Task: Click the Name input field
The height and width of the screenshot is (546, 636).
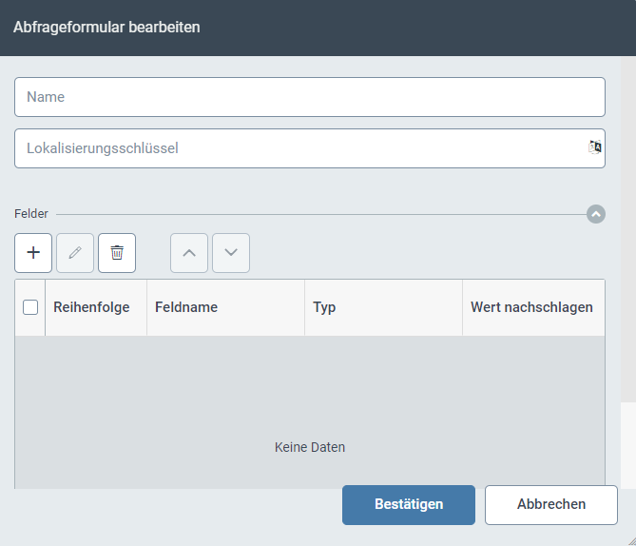Action: (x=309, y=97)
